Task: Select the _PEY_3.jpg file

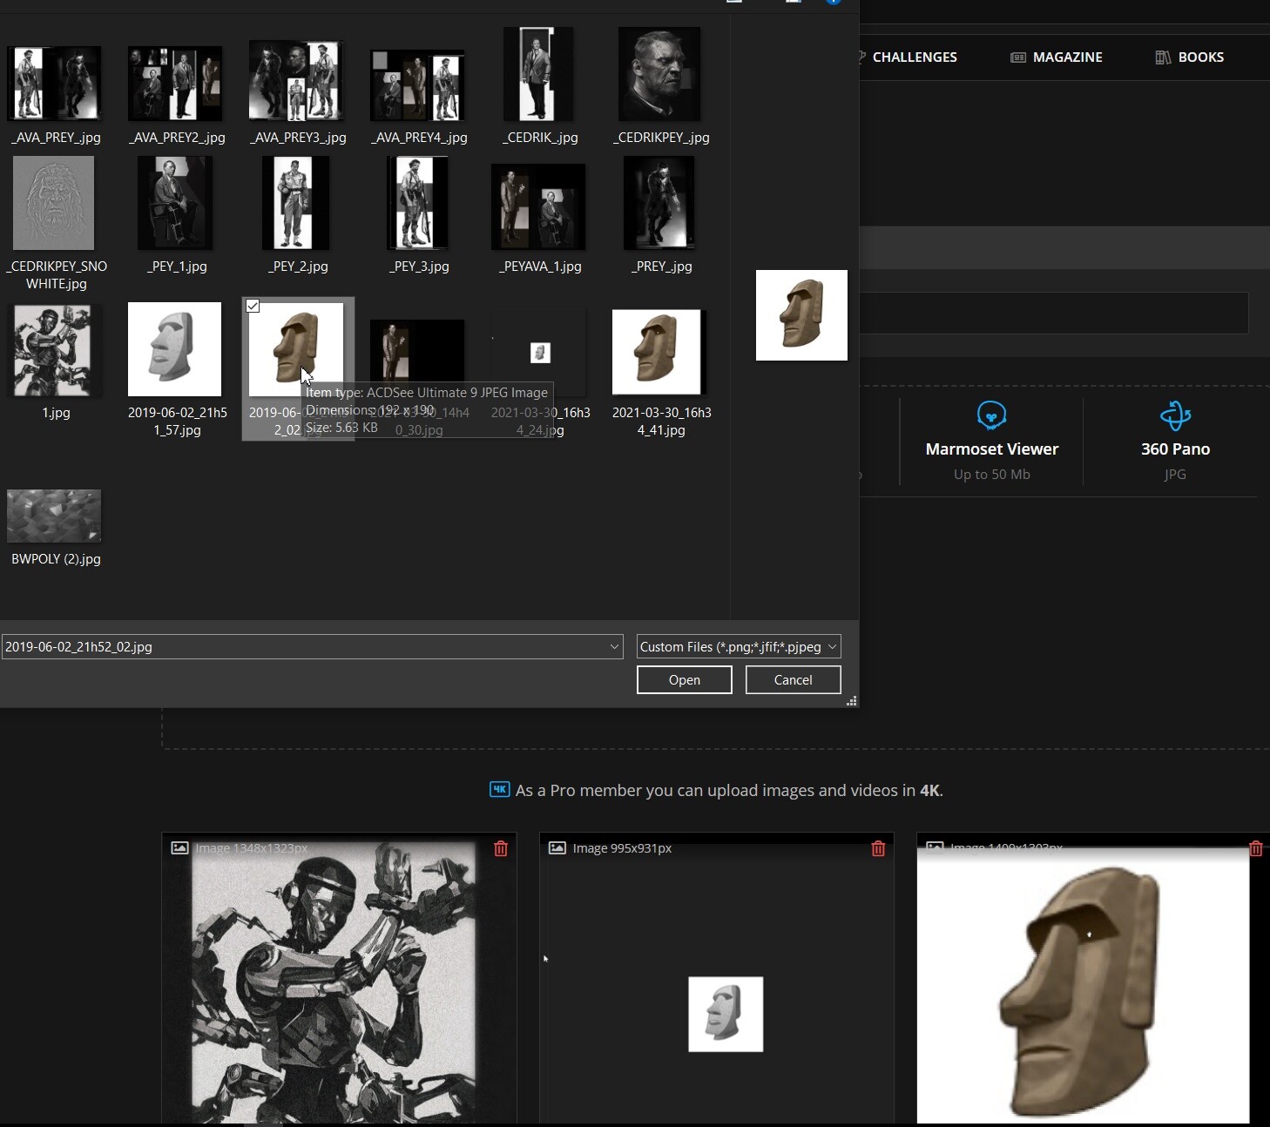Action: (x=417, y=204)
